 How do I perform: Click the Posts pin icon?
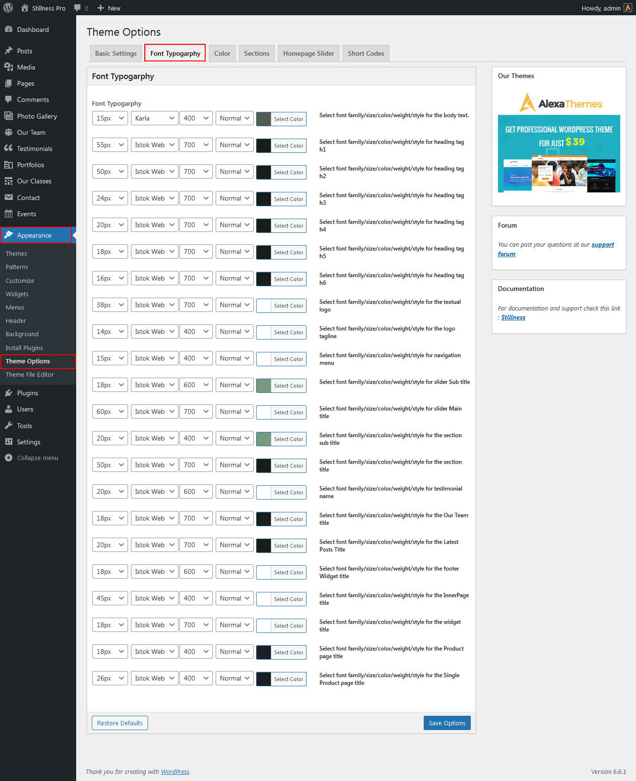(x=9, y=50)
